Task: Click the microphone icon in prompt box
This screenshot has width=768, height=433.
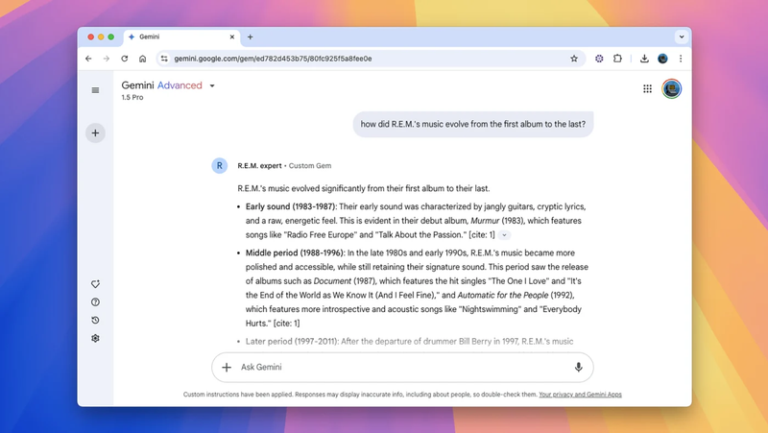Action: (x=578, y=367)
